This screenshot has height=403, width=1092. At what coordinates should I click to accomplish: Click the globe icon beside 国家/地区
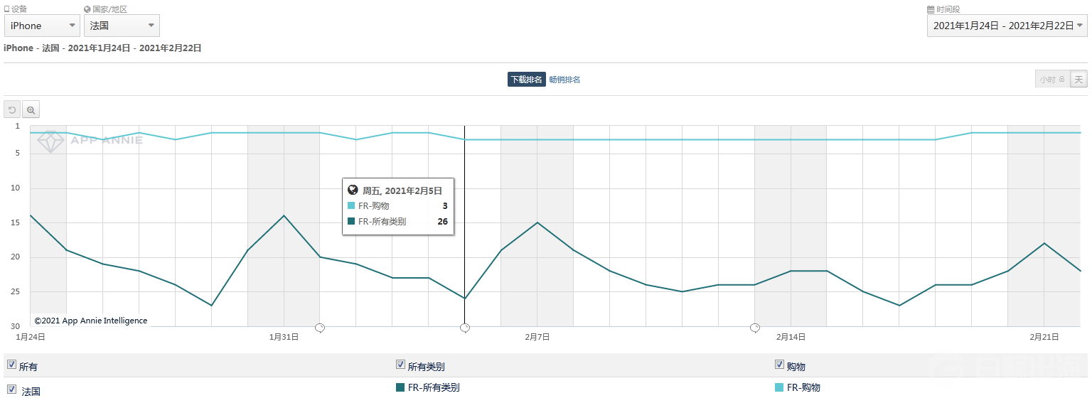coord(87,9)
